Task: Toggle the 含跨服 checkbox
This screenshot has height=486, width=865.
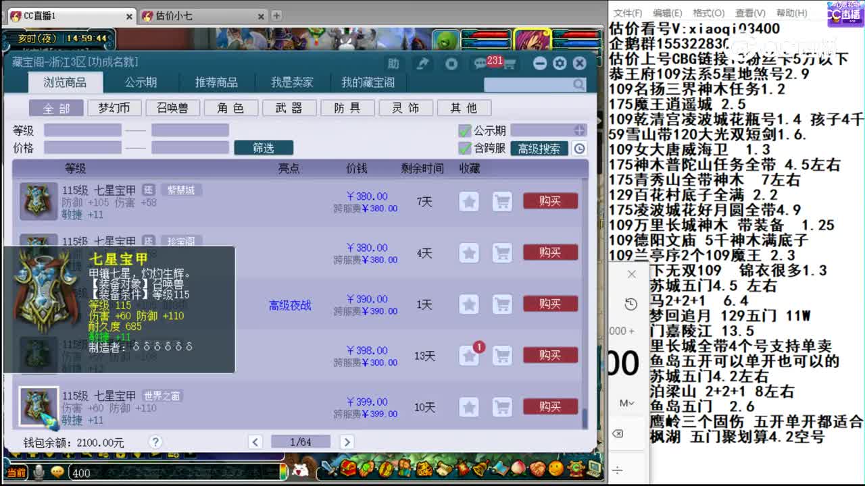Action: [x=464, y=148]
